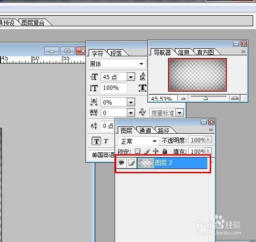This screenshot has height=242, width=256.
Task: Click the navigator zoom in button
Action: [235, 98]
